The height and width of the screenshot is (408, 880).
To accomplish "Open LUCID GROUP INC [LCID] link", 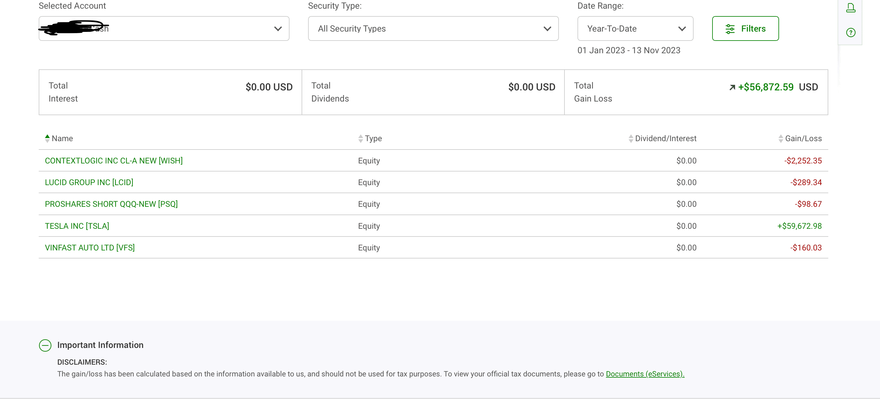I will click(89, 182).
